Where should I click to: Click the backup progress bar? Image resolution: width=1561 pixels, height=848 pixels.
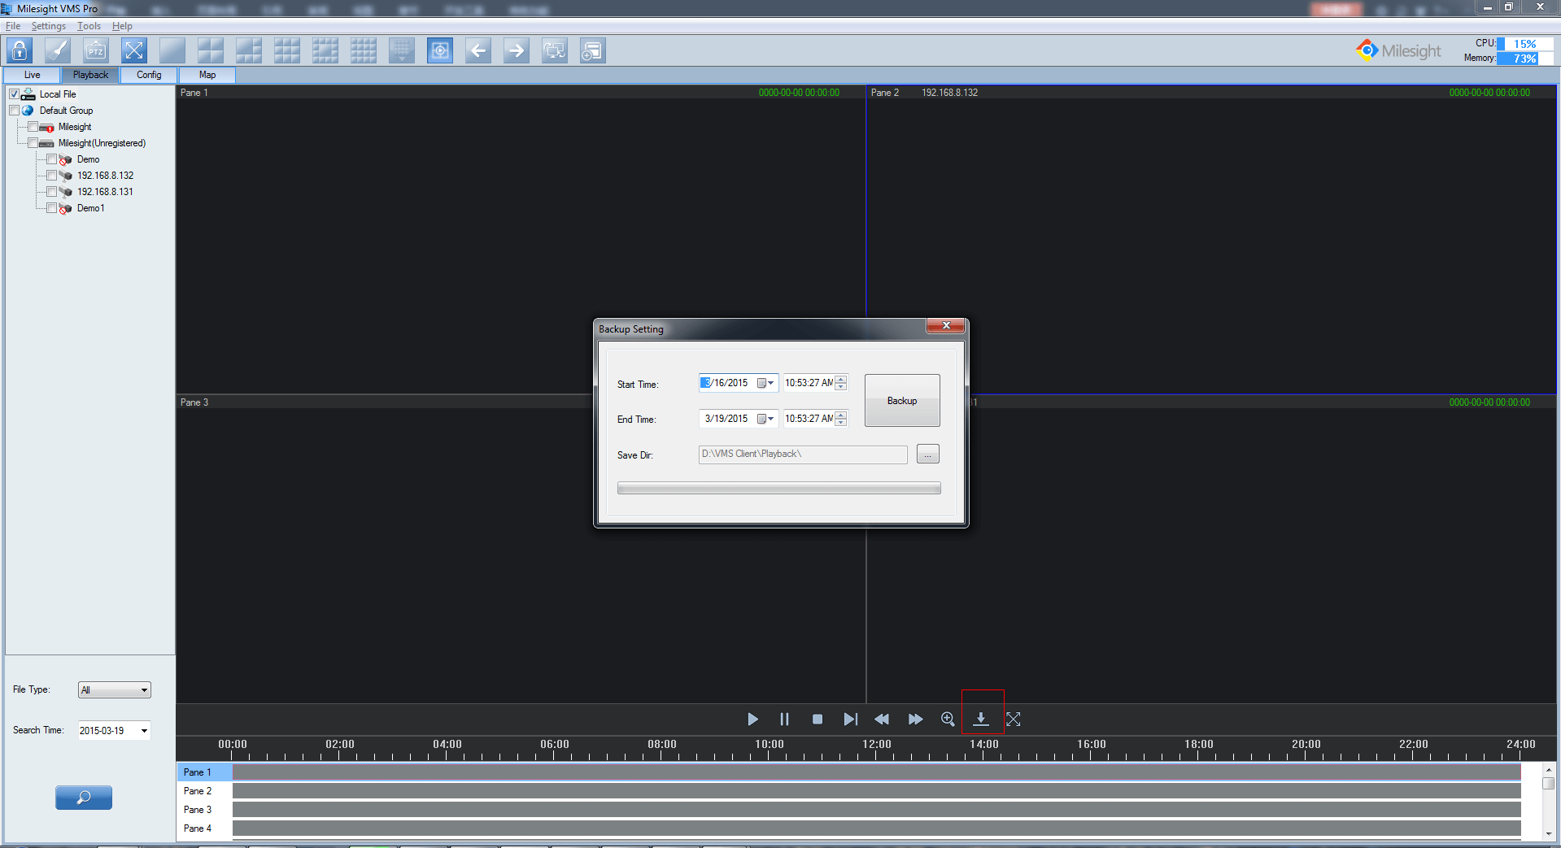(x=779, y=489)
